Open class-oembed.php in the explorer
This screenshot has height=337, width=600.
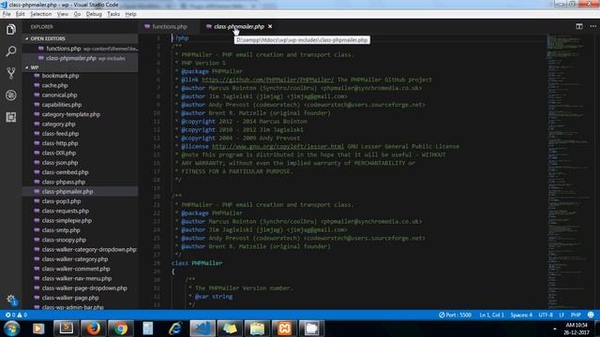81,172
